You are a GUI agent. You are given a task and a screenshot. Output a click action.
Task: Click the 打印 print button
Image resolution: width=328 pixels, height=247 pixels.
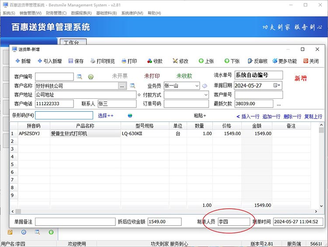click(129, 61)
